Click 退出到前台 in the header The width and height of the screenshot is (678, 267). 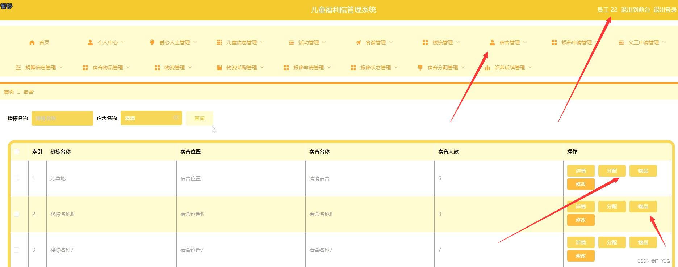pyautogui.click(x=635, y=10)
